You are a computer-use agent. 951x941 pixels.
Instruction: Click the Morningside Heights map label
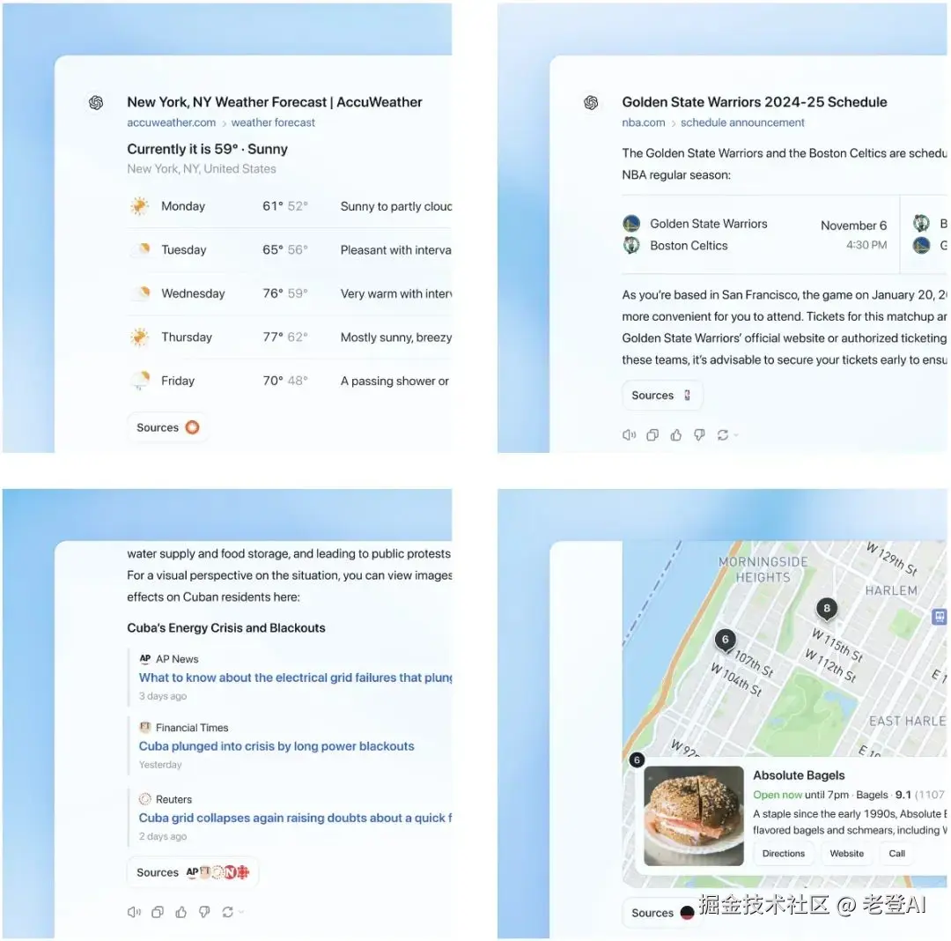click(763, 570)
